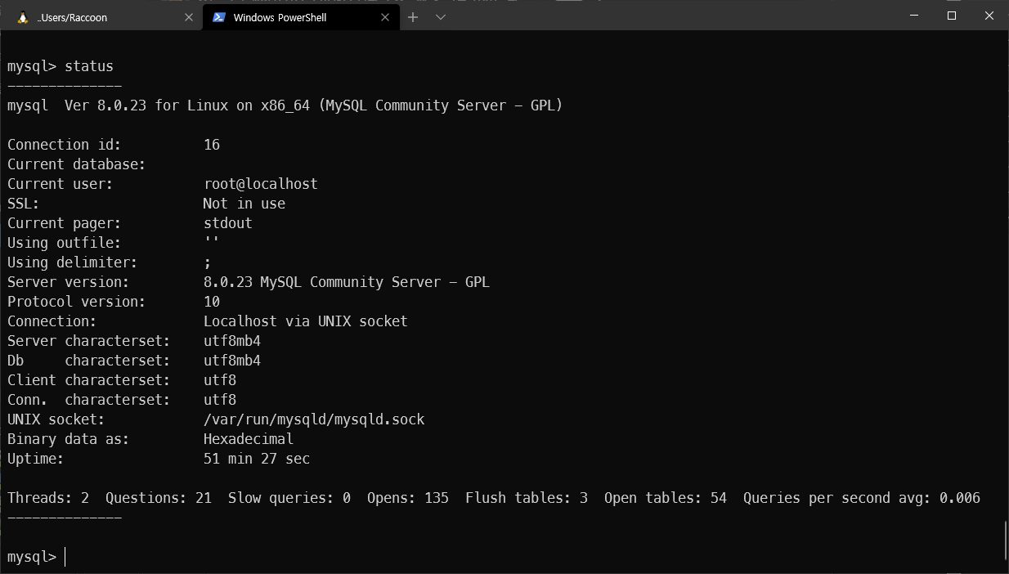Image resolution: width=1009 pixels, height=574 pixels.
Task: Click the root@localhost user value
Action: 261,184
